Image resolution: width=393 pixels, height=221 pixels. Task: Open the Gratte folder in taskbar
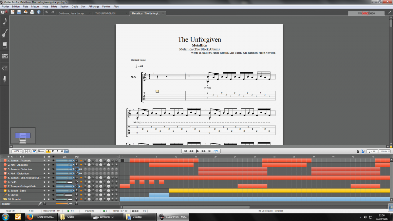[74, 217]
